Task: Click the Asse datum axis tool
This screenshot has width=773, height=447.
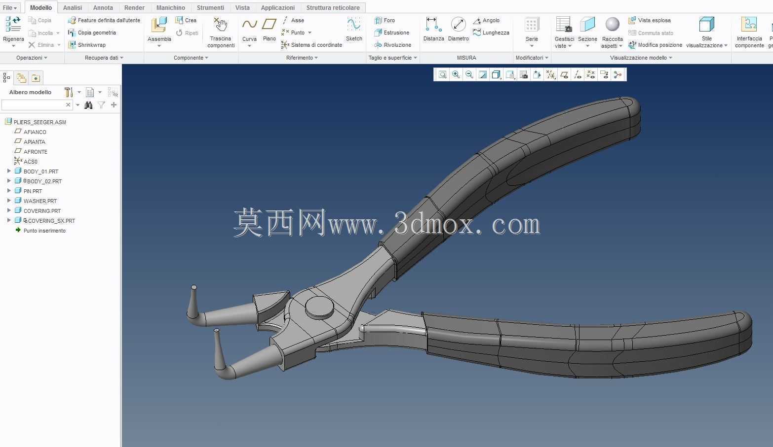Action: click(x=293, y=20)
